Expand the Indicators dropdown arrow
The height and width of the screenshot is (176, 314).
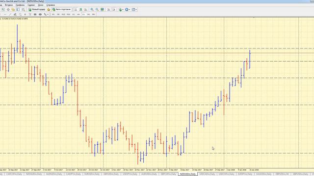[x=123, y=9]
